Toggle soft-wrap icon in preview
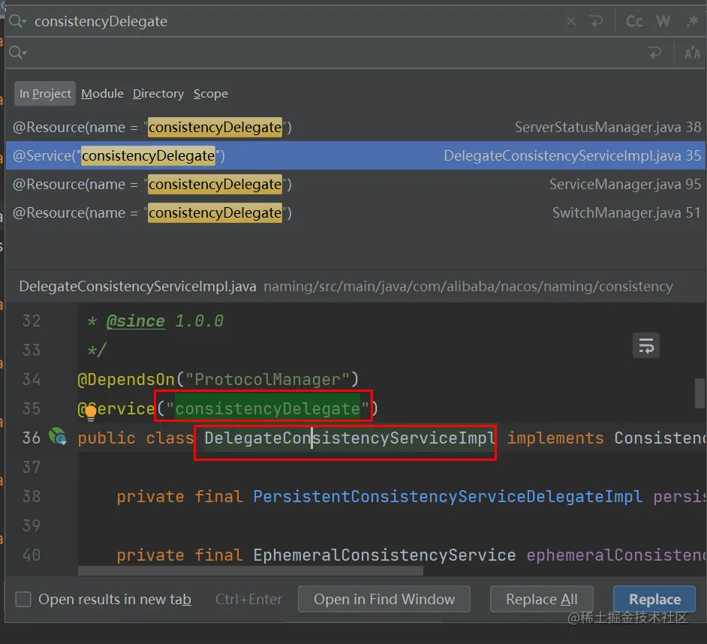707x644 pixels. coord(646,345)
